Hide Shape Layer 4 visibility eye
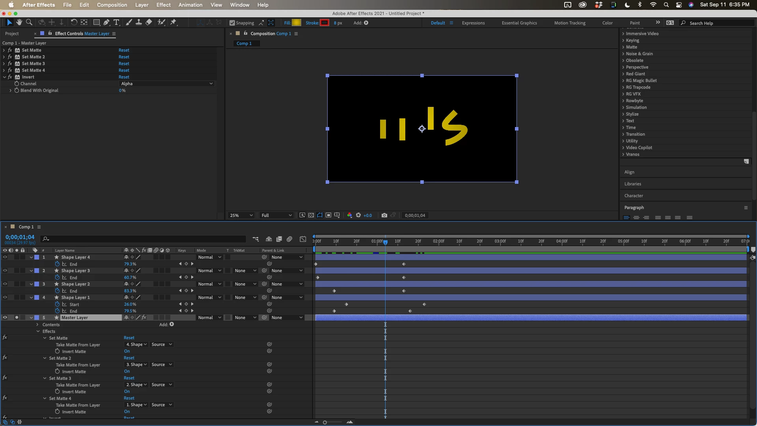 5,257
